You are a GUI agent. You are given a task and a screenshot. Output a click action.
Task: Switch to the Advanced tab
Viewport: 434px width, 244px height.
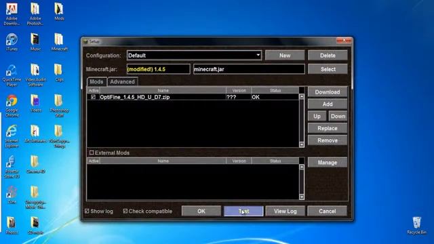[x=122, y=81]
